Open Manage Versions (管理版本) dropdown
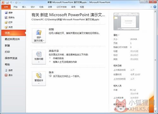158x114 pixels. tap(39, 79)
